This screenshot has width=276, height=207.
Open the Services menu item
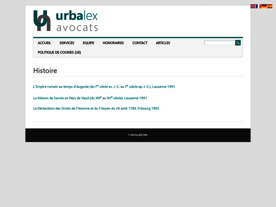[x=67, y=43]
